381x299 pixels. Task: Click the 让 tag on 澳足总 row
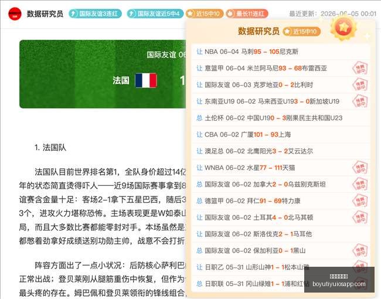click(199, 151)
